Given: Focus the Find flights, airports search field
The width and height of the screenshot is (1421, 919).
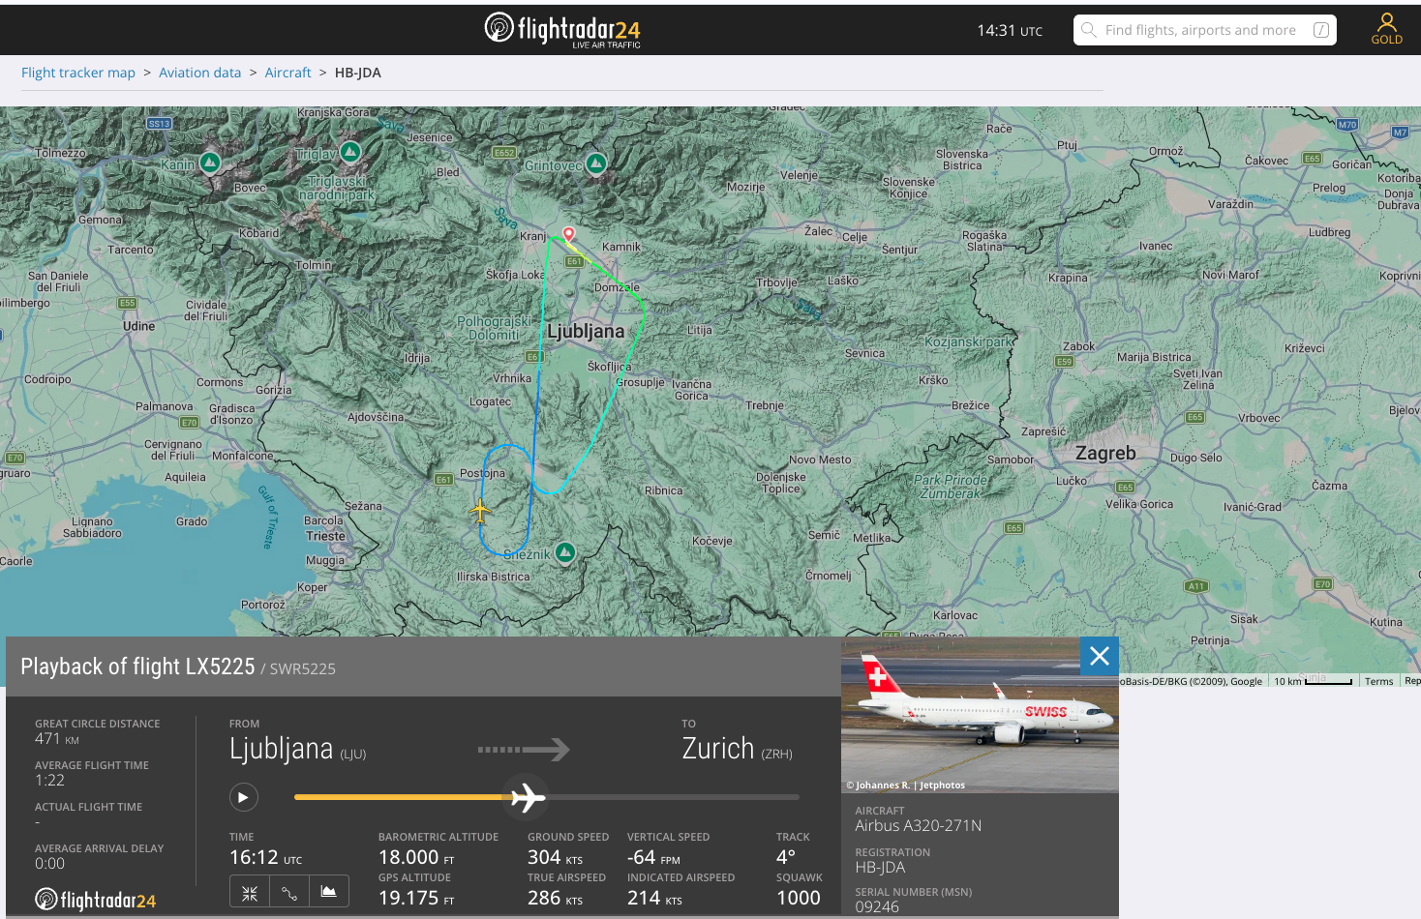Looking at the screenshot, I should [x=1205, y=30].
